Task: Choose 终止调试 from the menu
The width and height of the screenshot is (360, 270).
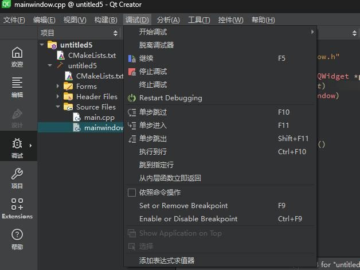Action: 220,85
